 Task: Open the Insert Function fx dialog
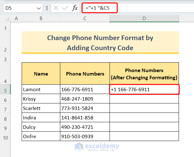tap(75, 8)
